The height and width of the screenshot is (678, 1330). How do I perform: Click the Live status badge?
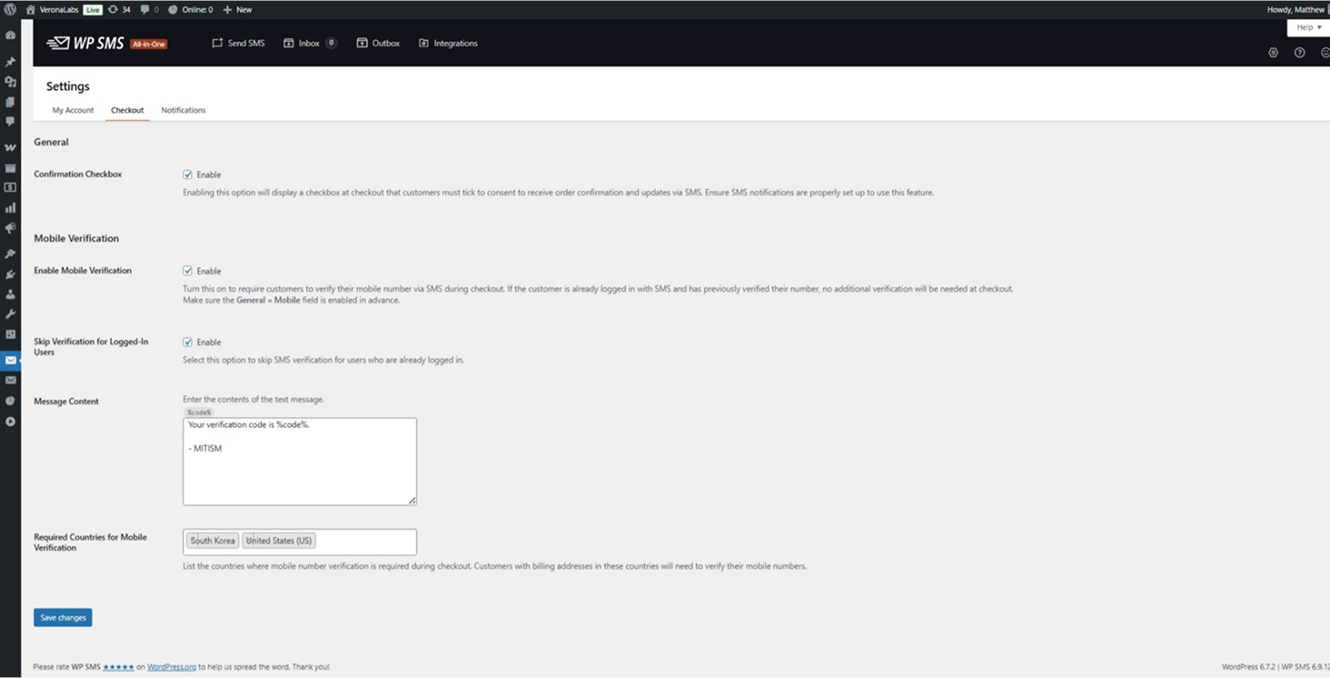pos(92,10)
